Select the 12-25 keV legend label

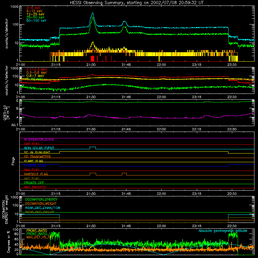(35, 14)
